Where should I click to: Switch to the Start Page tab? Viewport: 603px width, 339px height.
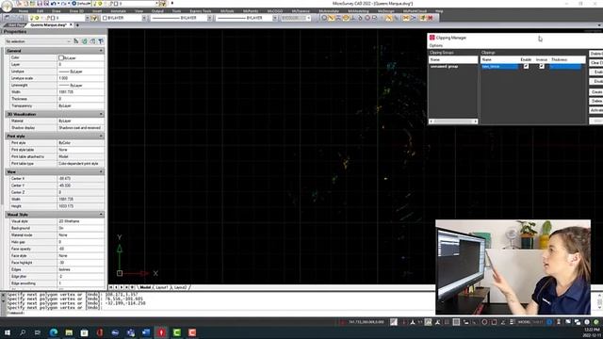tap(16, 25)
